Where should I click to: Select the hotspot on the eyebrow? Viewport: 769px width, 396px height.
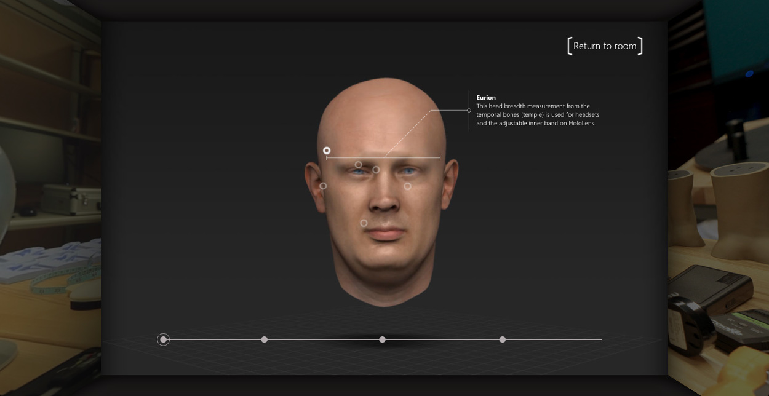coord(358,165)
